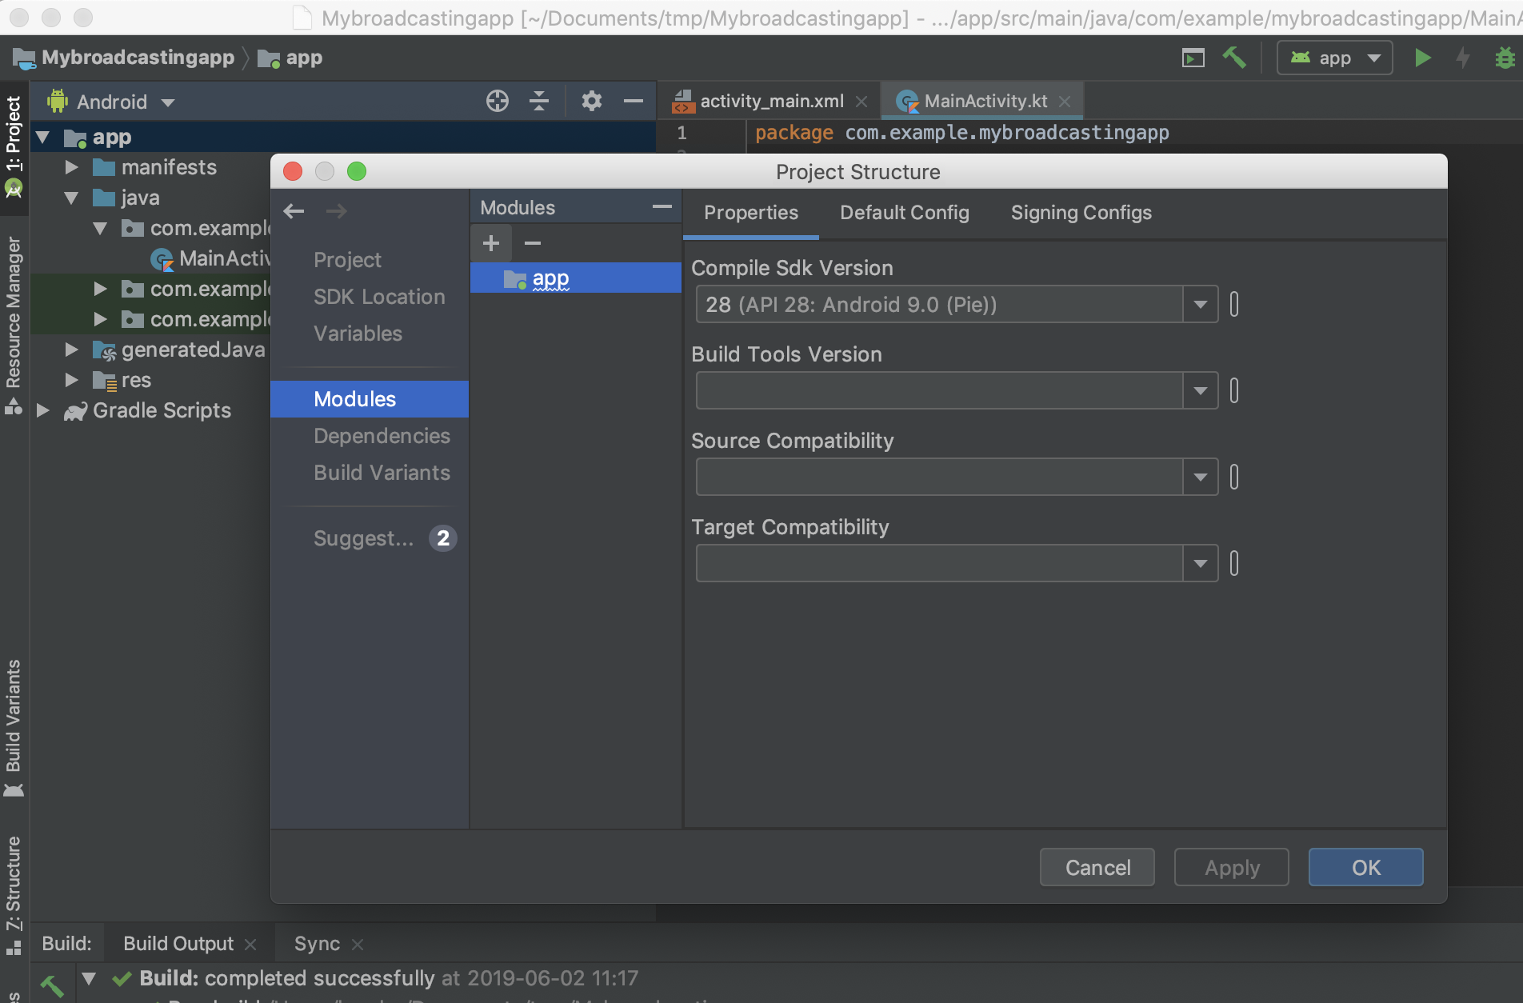Expand the res folder
This screenshot has width=1523, height=1003.
(72, 380)
